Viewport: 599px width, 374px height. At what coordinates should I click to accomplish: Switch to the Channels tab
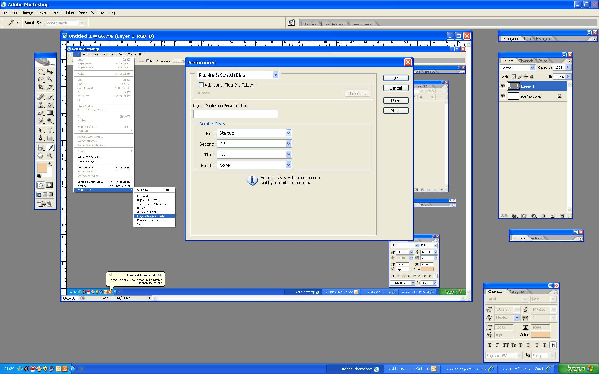(x=526, y=61)
